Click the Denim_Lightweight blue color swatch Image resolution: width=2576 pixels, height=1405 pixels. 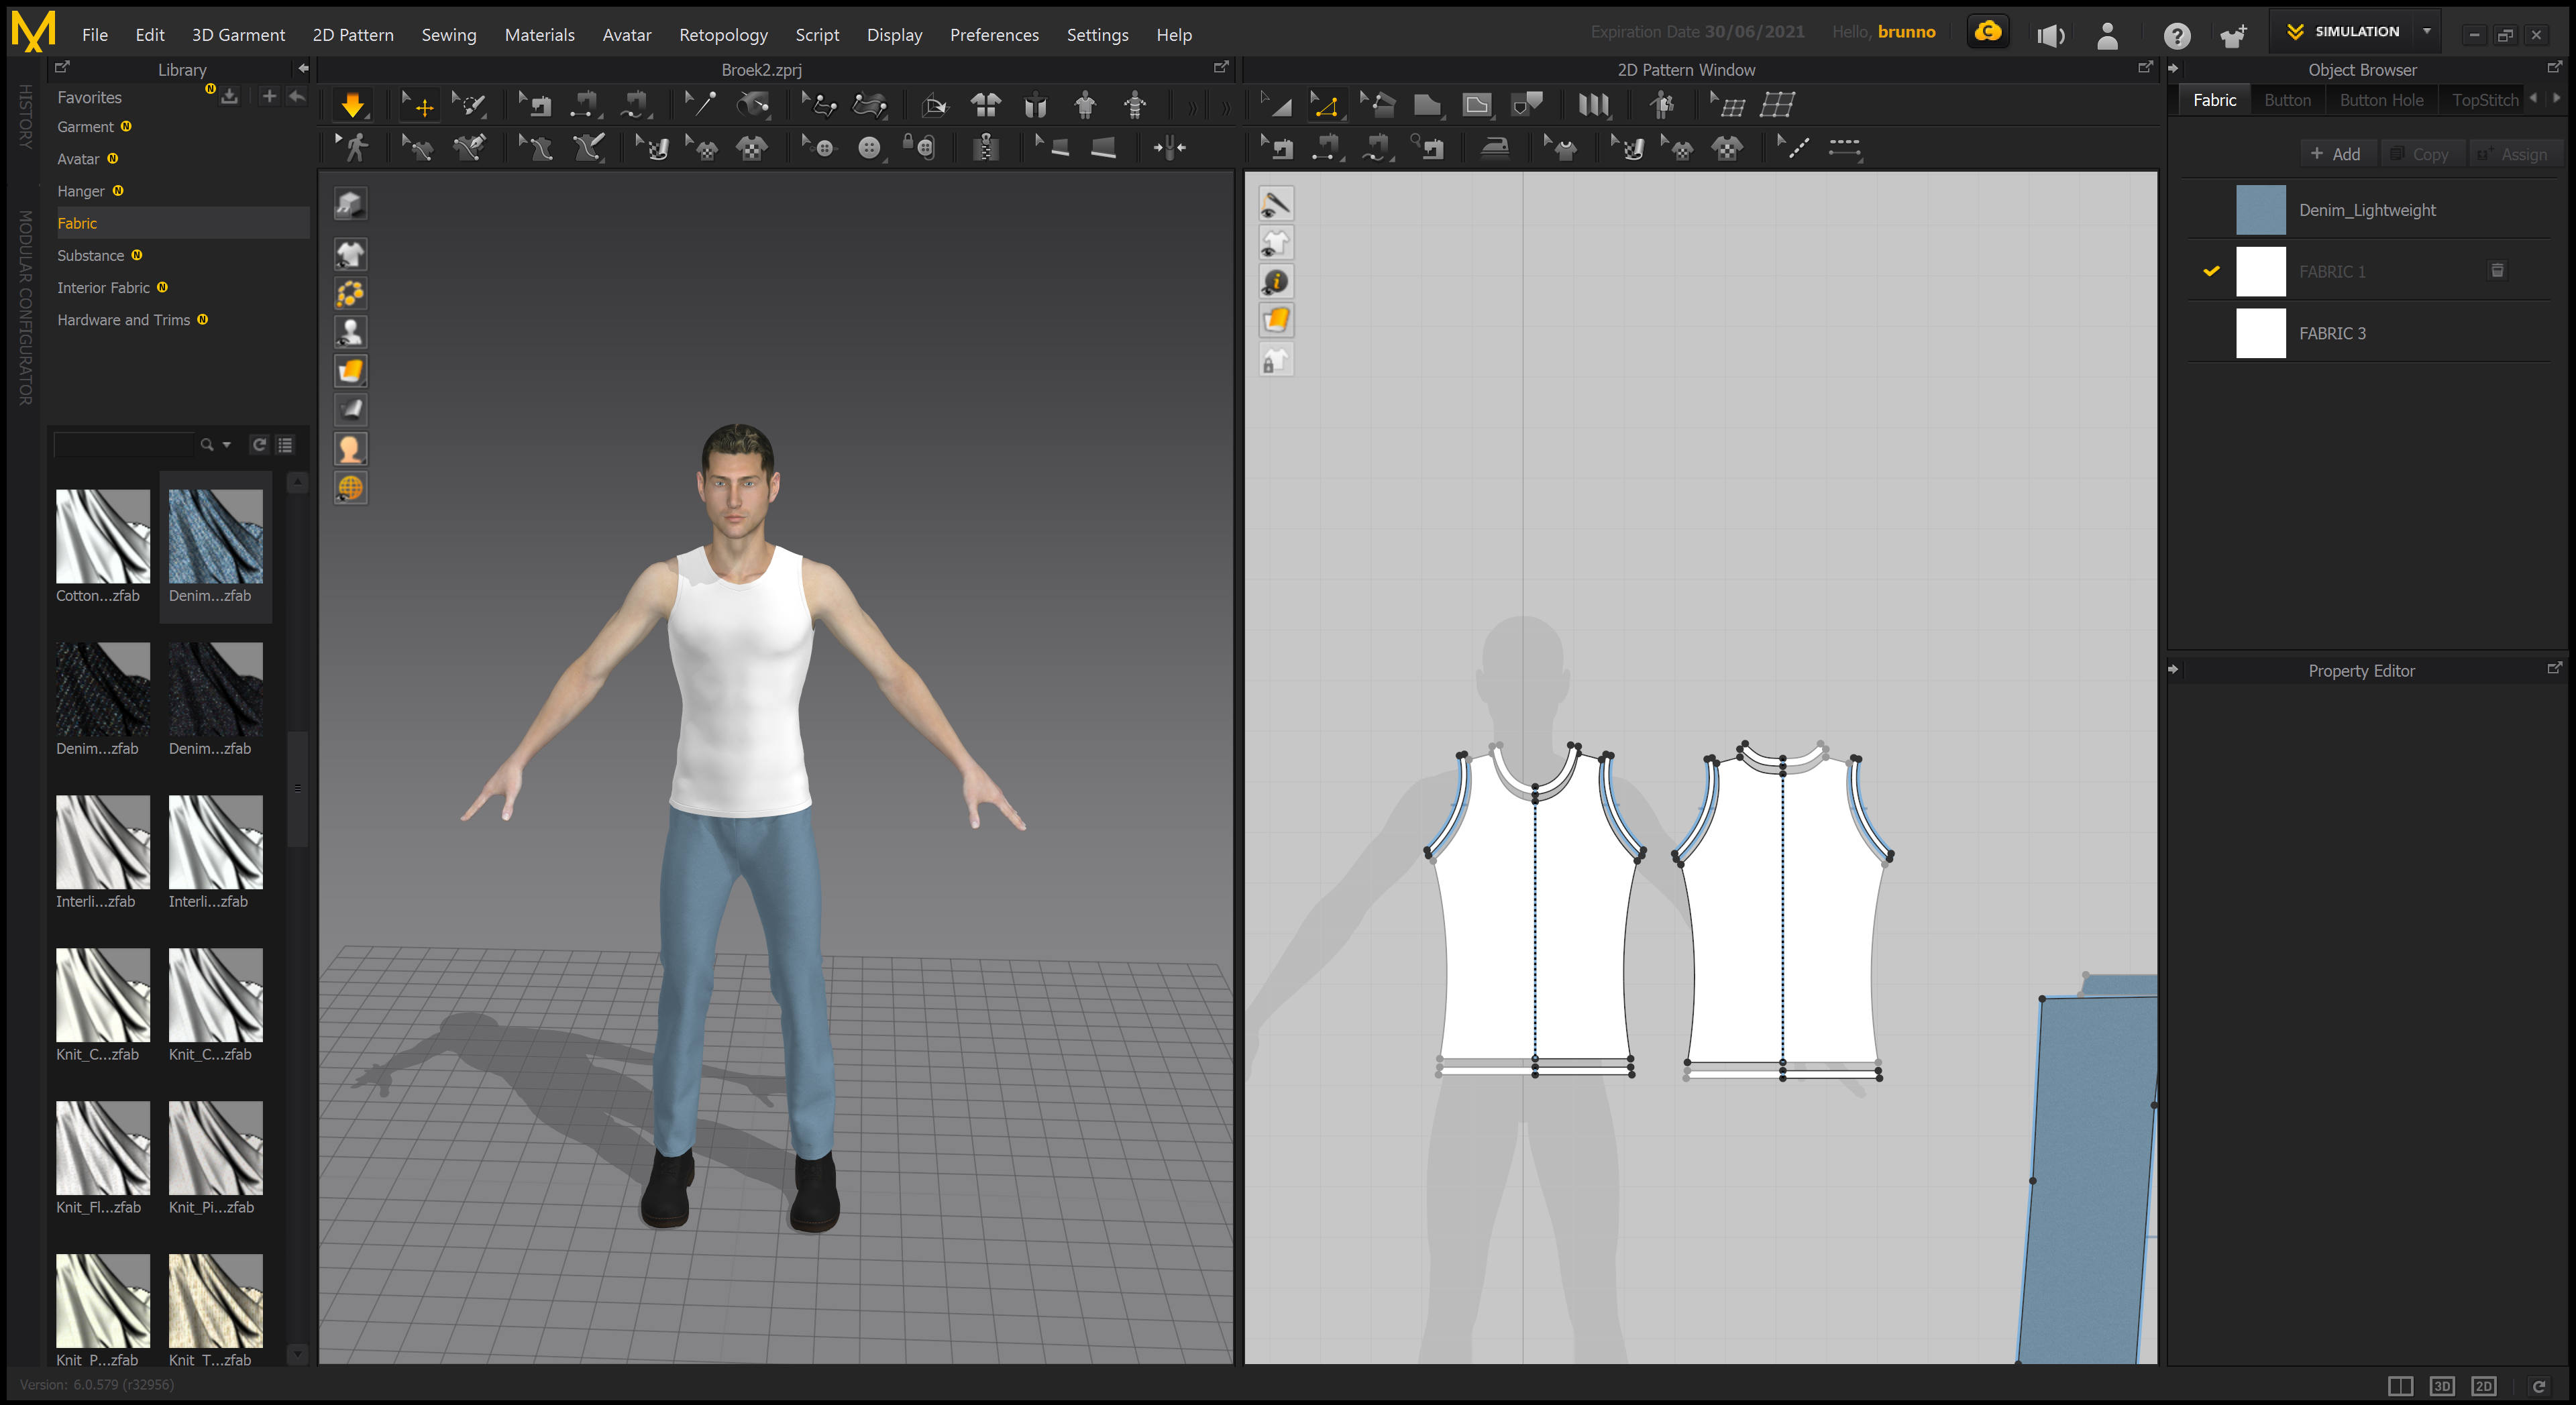click(2260, 210)
